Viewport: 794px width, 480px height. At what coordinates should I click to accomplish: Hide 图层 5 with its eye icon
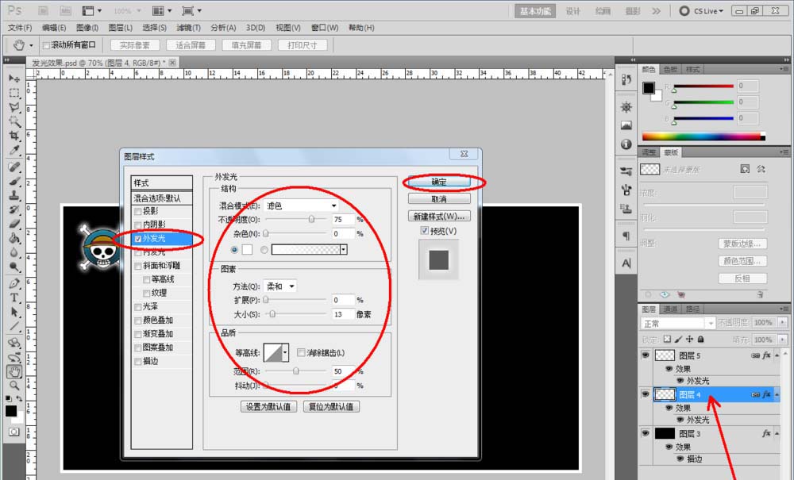(x=645, y=355)
